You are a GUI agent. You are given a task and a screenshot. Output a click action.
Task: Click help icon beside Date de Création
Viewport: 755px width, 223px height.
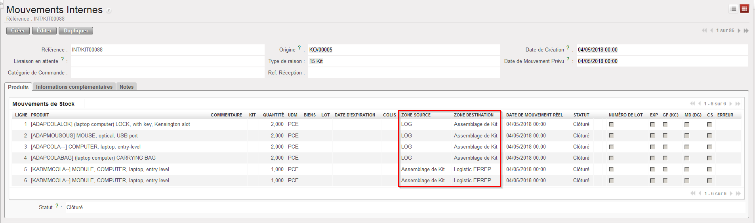568,48
